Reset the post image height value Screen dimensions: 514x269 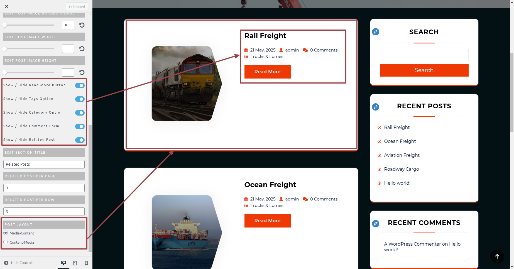(x=82, y=72)
